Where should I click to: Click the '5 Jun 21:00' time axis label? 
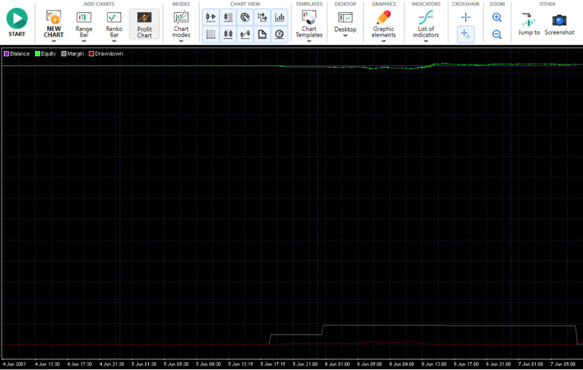(305, 364)
